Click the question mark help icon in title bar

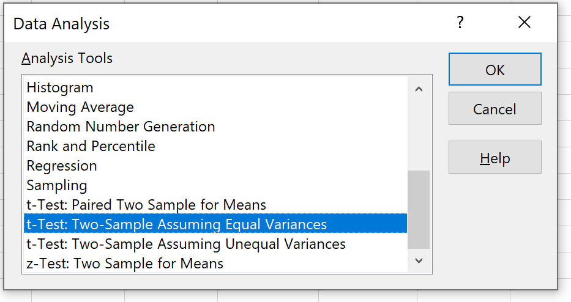pyautogui.click(x=460, y=23)
